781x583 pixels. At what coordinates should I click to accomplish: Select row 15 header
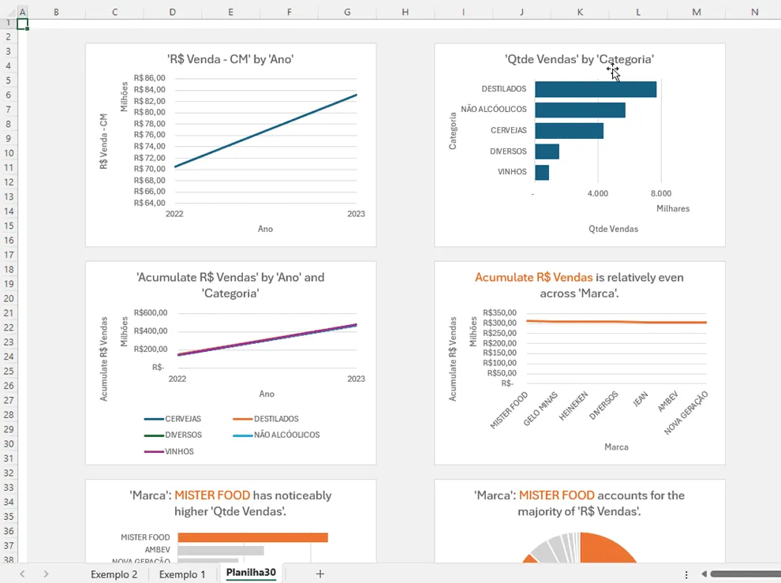click(x=9, y=226)
